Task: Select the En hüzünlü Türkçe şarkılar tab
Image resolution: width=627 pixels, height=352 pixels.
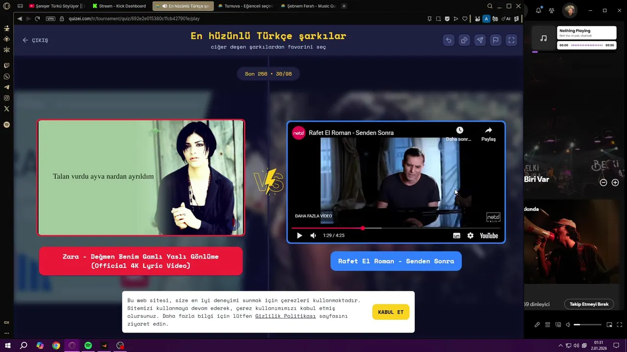Action: pyautogui.click(x=183, y=6)
